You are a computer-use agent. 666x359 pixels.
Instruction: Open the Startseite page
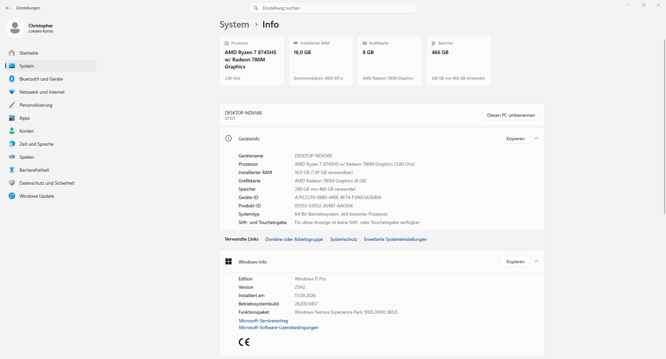point(50,53)
